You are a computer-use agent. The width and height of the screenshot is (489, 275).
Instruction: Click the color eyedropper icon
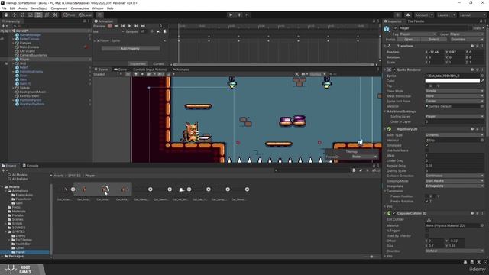[482, 81]
